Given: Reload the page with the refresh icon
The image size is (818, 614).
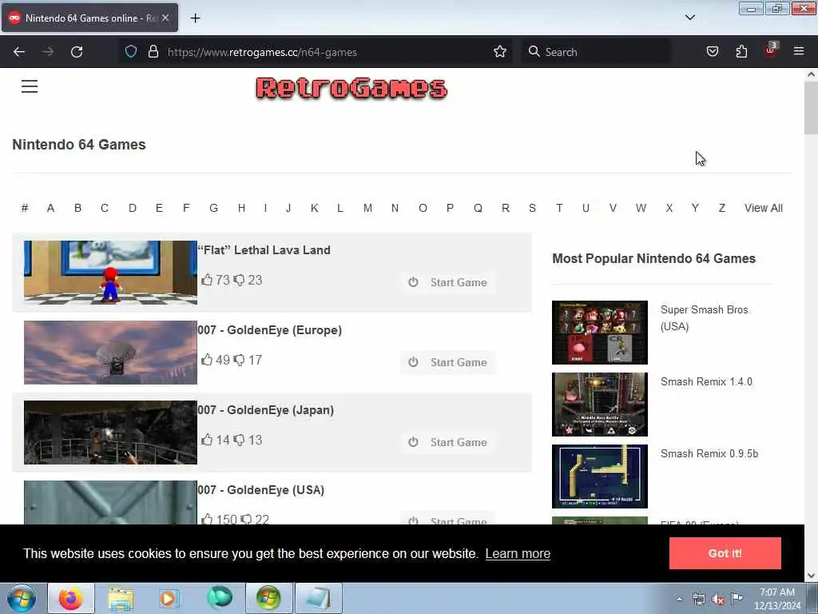Looking at the screenshot, I should (77, 52).
